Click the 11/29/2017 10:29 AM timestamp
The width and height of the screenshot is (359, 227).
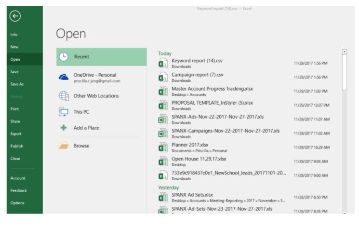point(312,147)
